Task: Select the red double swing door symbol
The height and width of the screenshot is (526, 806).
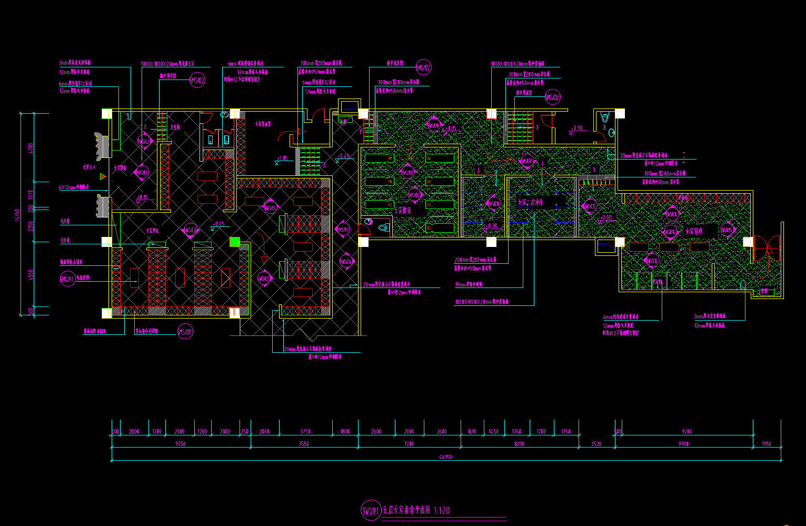Action: pyautogui.click(x=765, y=249)
